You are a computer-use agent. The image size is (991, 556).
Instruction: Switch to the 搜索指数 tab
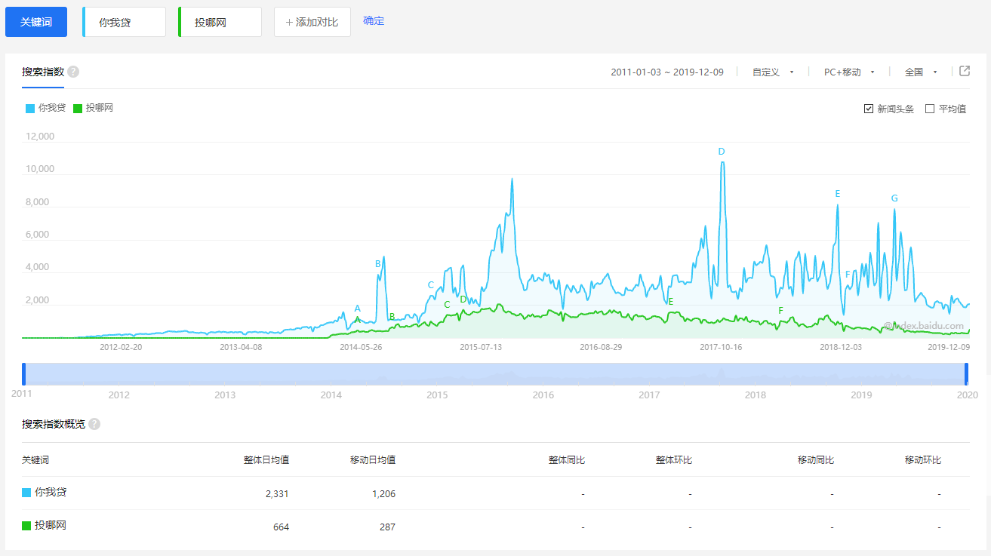[42, 72]
